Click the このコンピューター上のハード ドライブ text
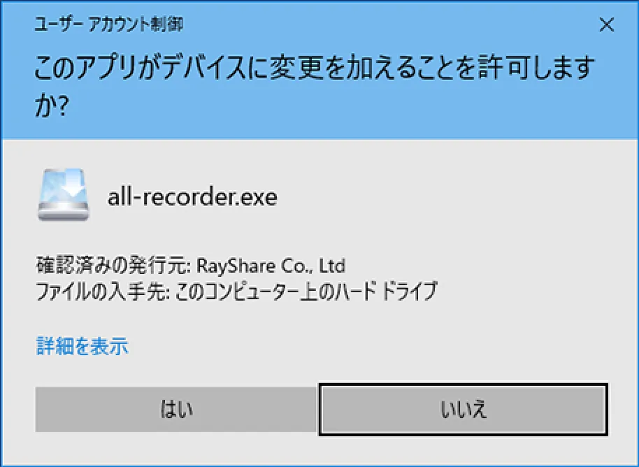 [x=306, y=292]
